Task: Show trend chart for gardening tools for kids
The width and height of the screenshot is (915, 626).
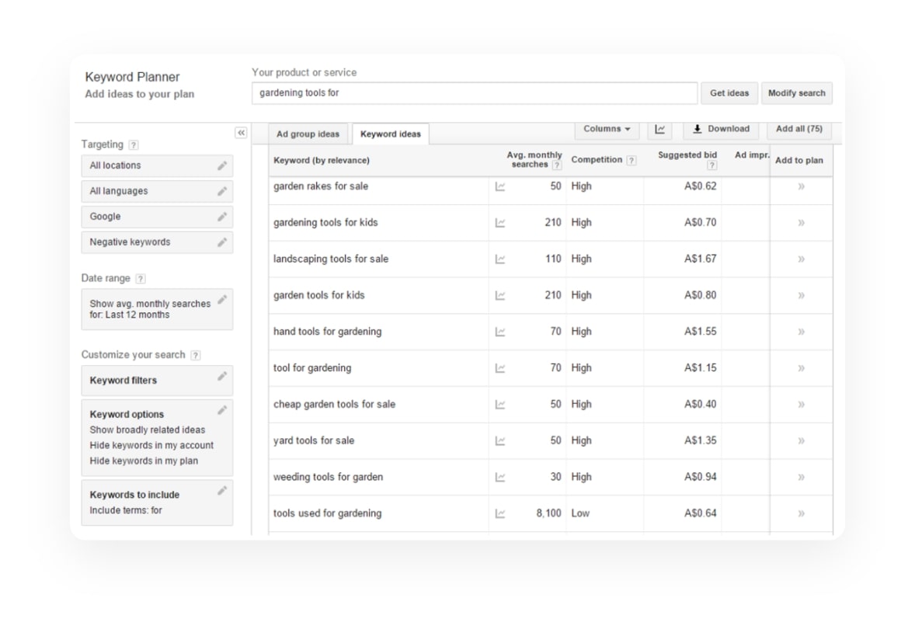Action: (500, 223)
